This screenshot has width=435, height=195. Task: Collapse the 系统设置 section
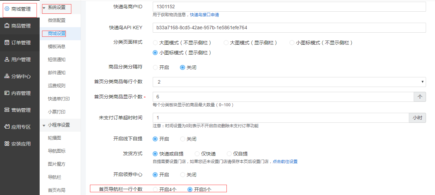point(44,7)
